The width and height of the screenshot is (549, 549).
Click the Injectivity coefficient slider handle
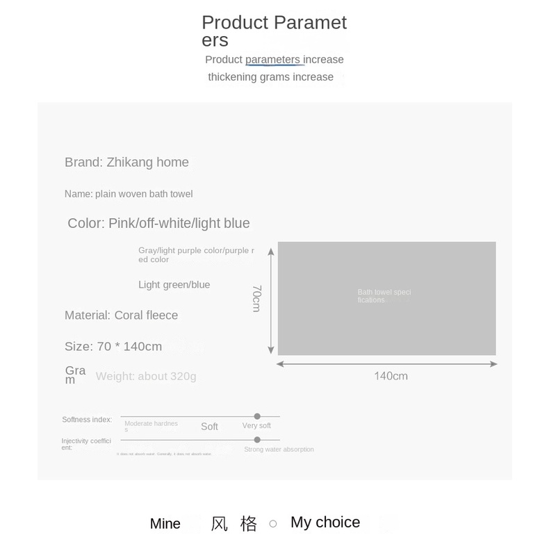pos(257,440)
